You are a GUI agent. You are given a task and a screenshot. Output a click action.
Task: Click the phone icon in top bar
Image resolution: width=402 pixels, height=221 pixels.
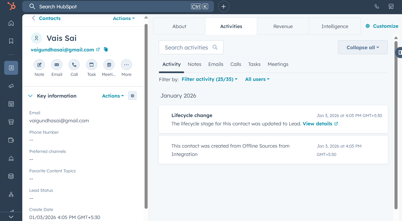point(377,6)
